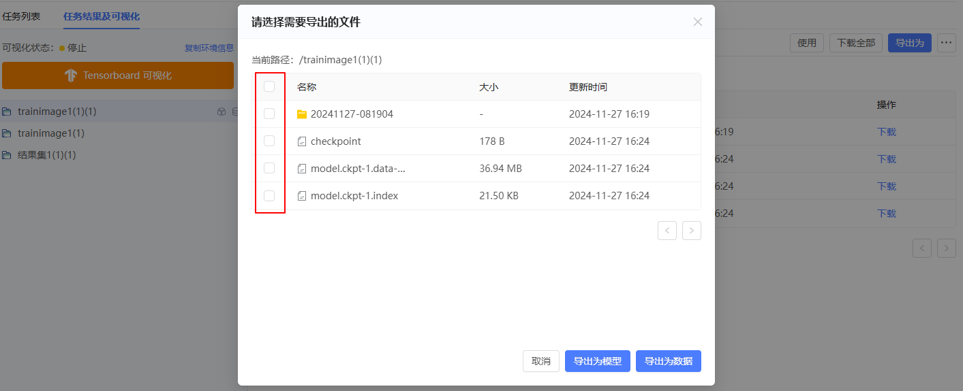The image size is (963, 391).
Task: Open the three-dot more options menu
Action: pos(946,43)
